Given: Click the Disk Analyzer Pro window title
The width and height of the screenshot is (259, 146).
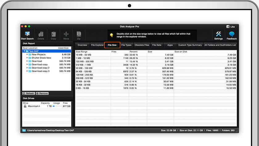Looking at the screenshot, I should tap(129, 26).
